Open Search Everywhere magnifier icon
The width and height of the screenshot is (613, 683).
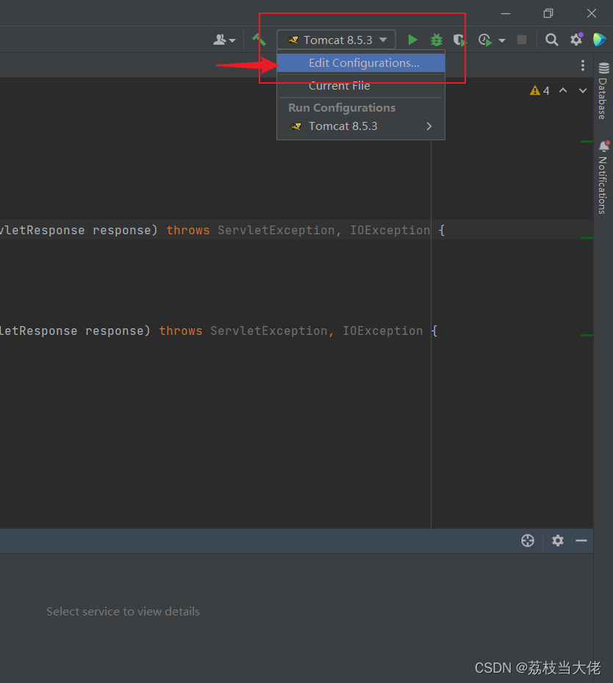[x=551, y=40]
